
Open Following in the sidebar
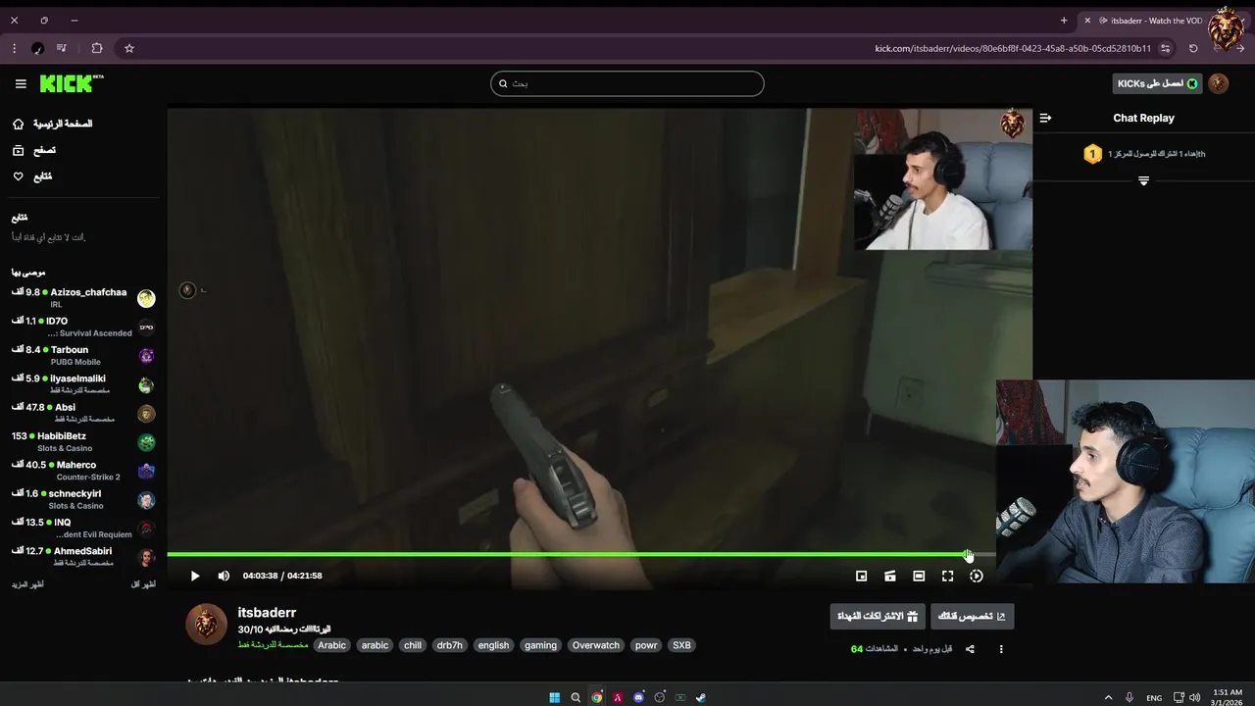pos(33,176)
